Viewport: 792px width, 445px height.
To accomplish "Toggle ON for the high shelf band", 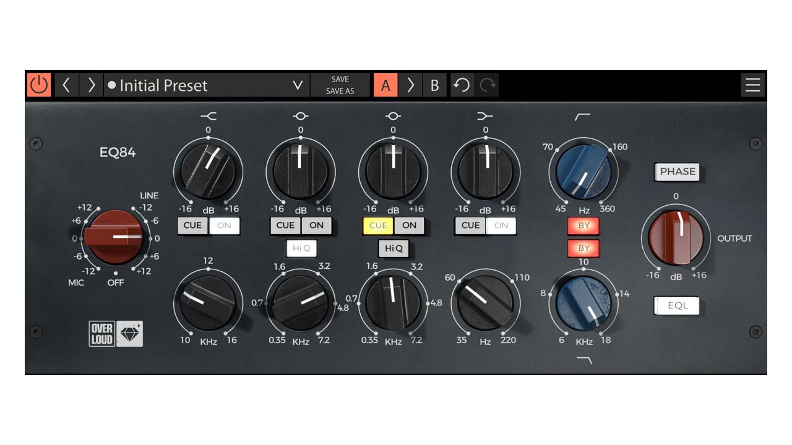I will (224, 226).
